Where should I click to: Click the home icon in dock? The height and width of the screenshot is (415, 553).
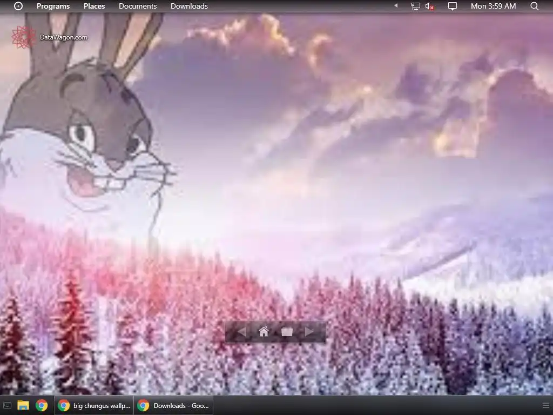click(264, 332)
